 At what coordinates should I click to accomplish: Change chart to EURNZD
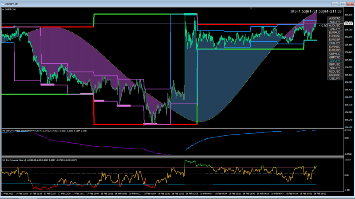(335, 47)
